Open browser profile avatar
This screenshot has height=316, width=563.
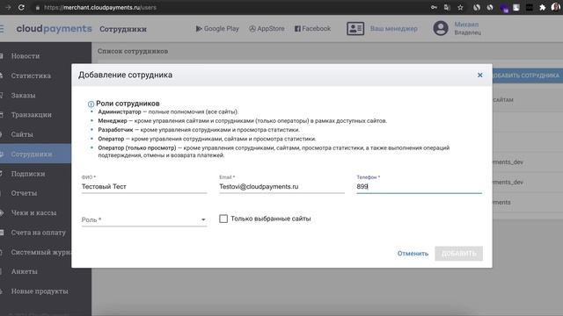click(555, 7)
